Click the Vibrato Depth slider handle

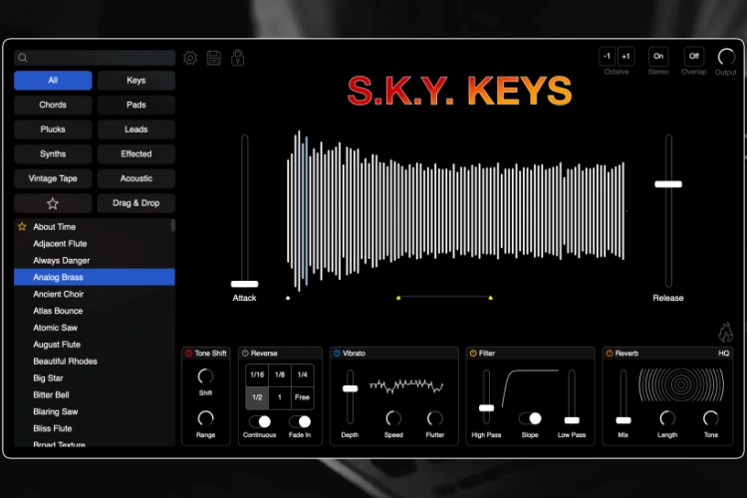351,388
